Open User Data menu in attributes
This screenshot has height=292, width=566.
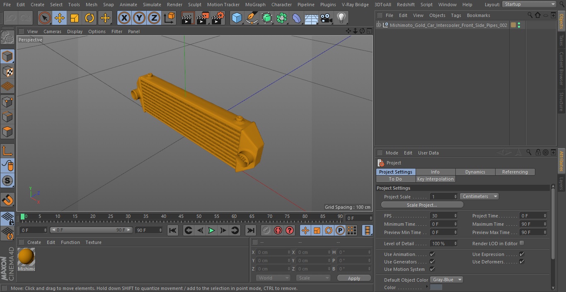[x=428, y=153]
